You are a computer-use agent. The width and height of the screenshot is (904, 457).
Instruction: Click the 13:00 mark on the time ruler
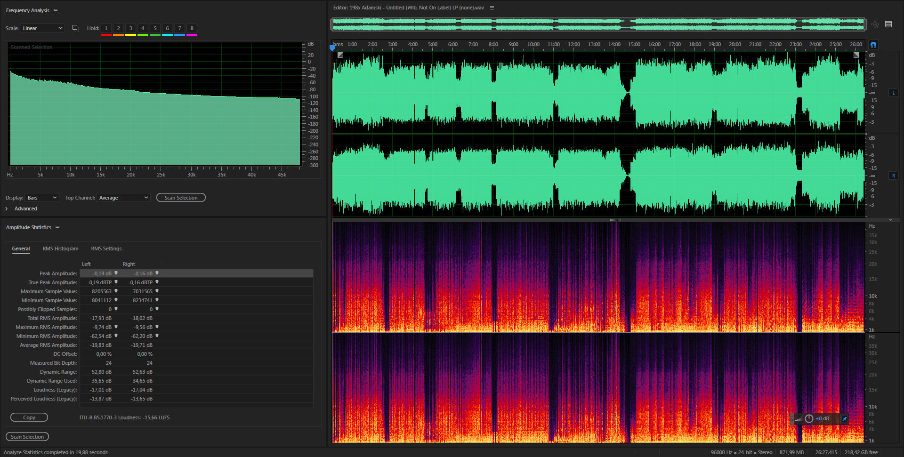tap(594, 44)
